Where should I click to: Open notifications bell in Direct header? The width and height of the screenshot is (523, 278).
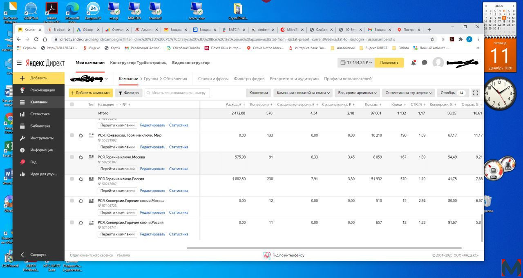(x=413, y=63)
